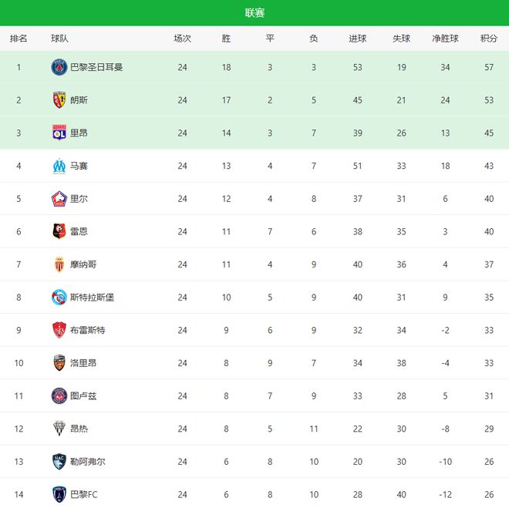
Task: Click the Paris Saint-Germain club crest icon
Action: tap(59, 67)
